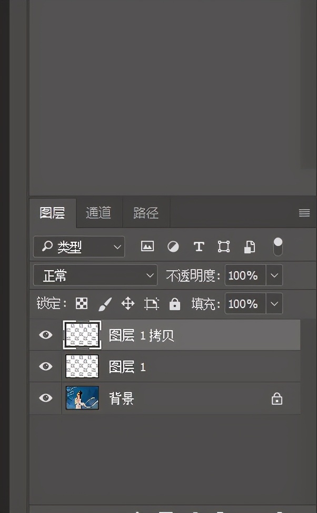The height and width of the screenshot is (513, 317).
Task: Lock all padlock icon in 锁定 row
Action: click(x=175, y=304)
